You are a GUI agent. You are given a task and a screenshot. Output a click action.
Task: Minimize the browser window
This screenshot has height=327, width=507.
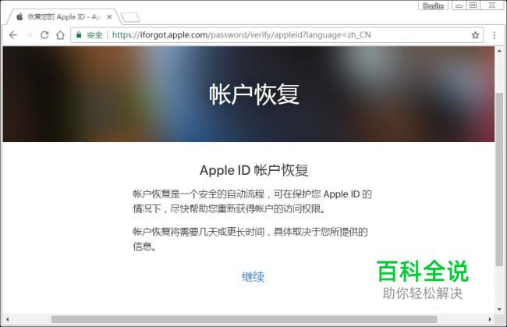click(459, 5)
